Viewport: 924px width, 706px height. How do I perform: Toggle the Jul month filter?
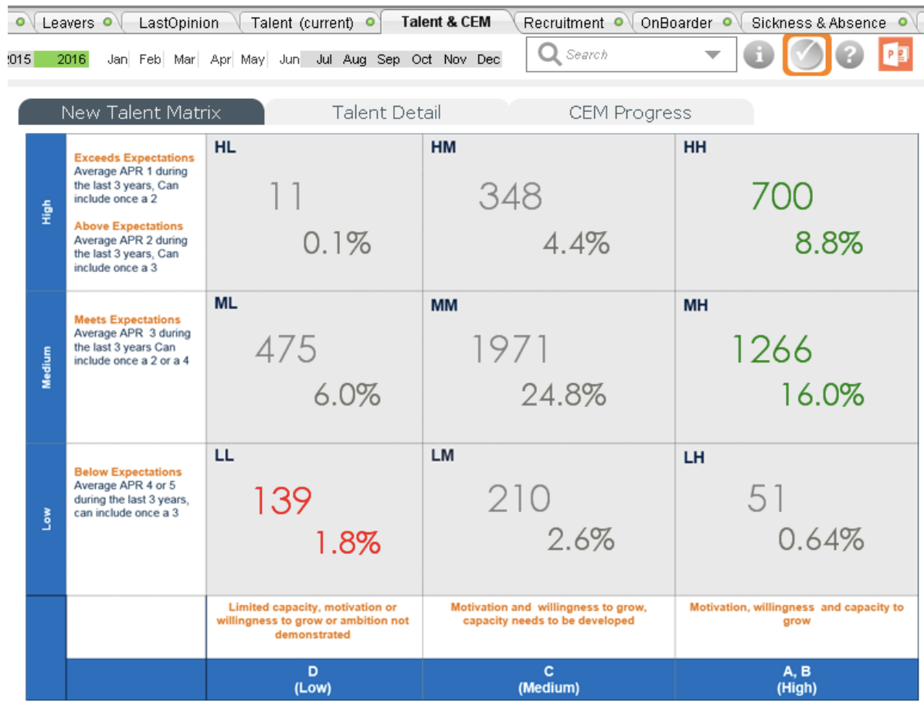pyautogui.click(x=324, y=59)
